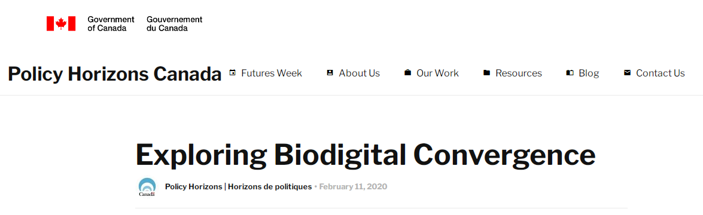
Task: Open the About Us menu item
Action: coord(359,73)
